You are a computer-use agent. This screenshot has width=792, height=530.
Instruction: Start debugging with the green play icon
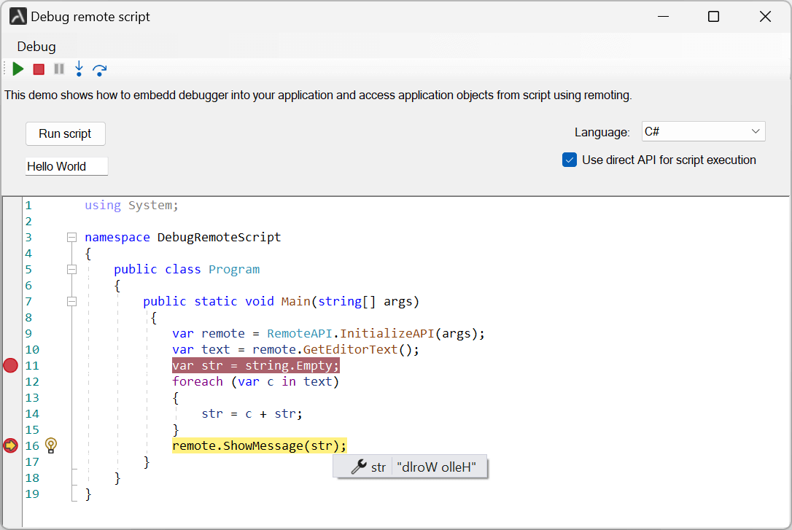click(x=18, y=69)
